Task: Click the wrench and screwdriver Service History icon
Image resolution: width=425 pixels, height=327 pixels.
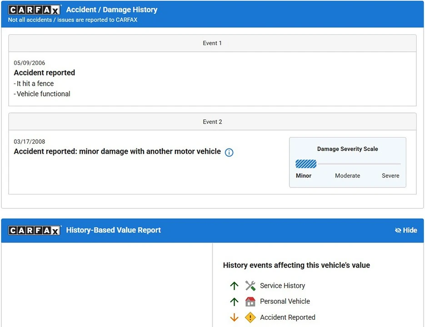Action: click(250, 286)
